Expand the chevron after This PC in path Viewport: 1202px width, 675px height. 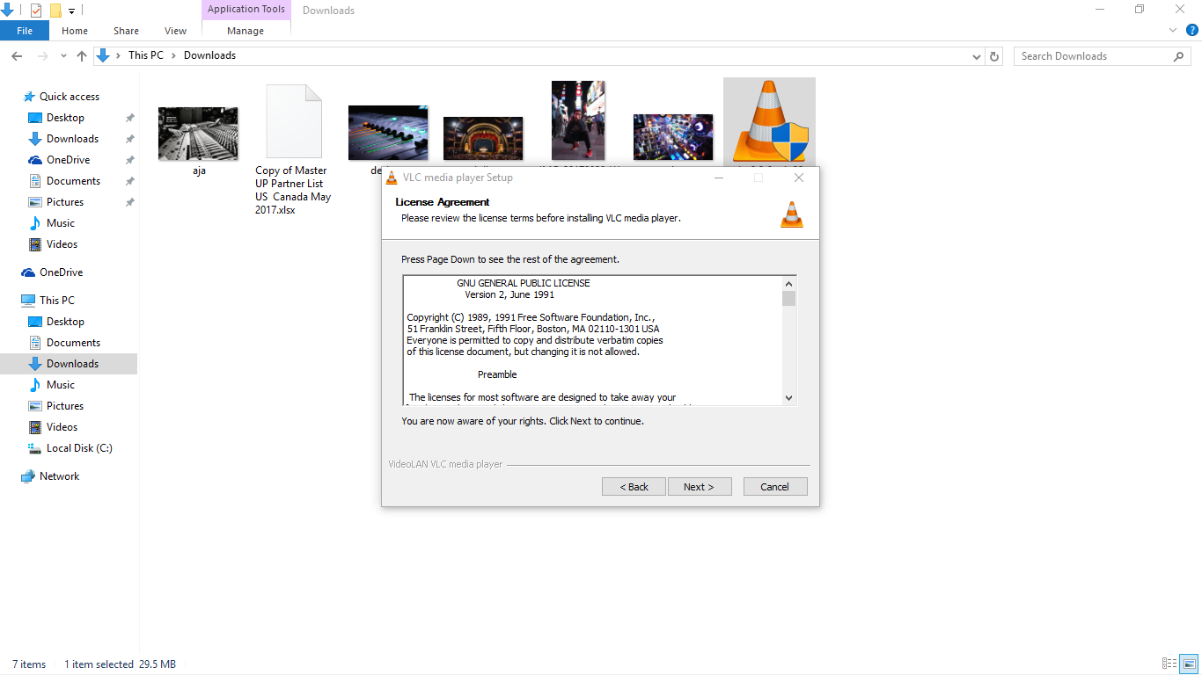[x=173, y=55]
